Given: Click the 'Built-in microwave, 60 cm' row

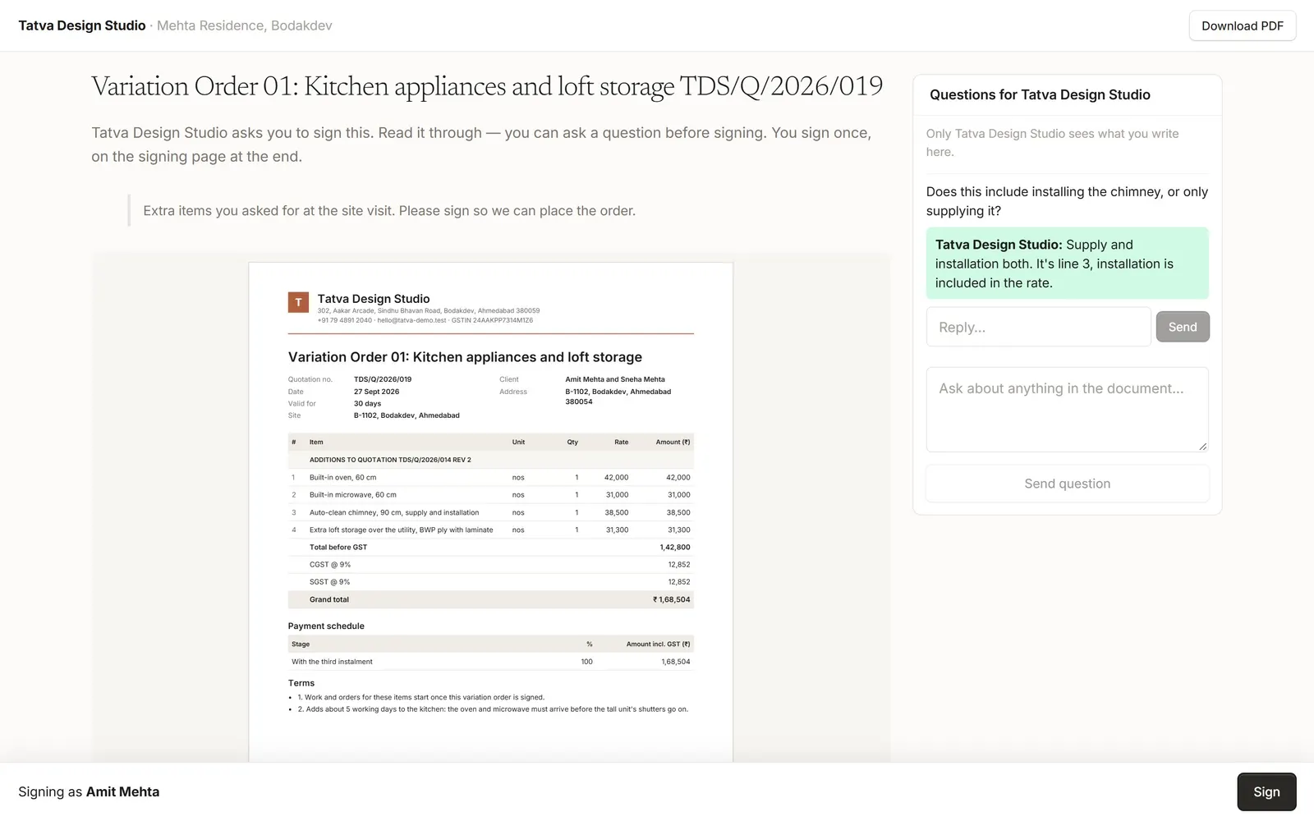Looking at the screenshot, I should coord(490,495).
